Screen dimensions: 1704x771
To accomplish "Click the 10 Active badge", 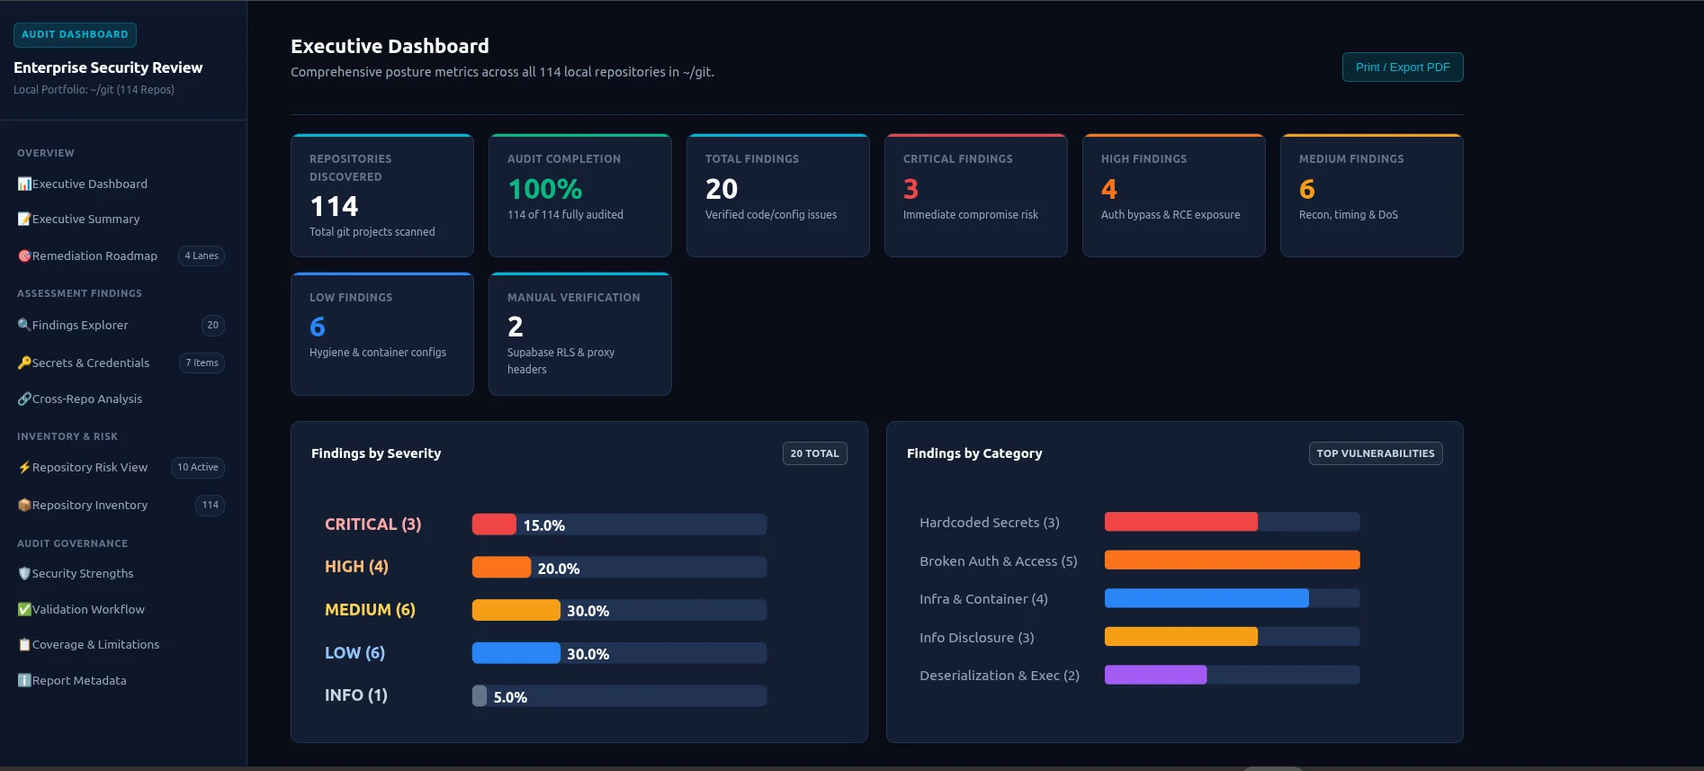I will point(198,467).
